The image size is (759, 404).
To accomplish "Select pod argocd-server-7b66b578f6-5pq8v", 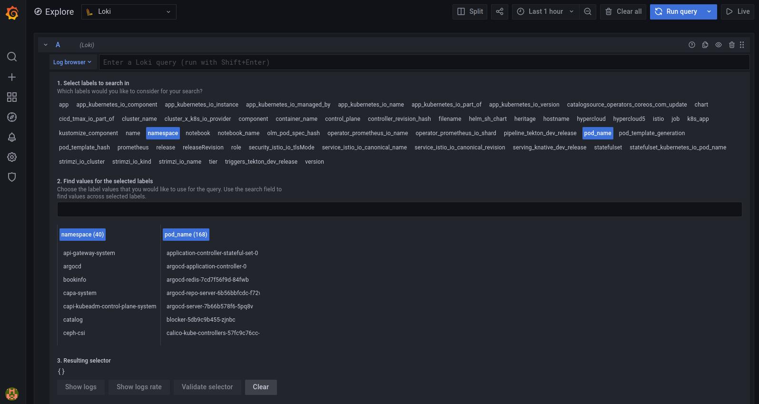I will pos(209,306).
